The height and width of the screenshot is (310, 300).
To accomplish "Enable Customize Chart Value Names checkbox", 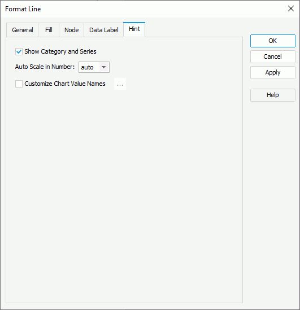I will click(x=19, y=84).
